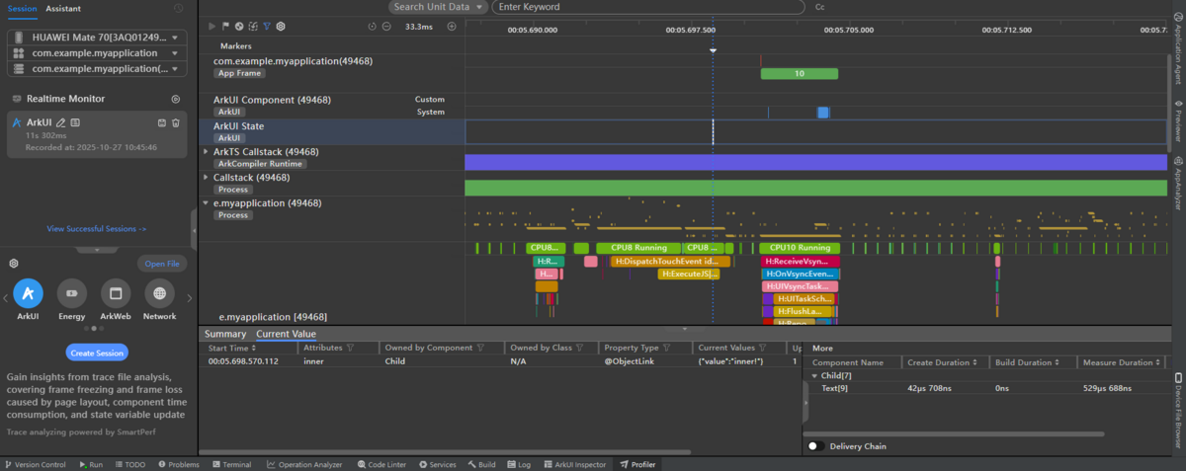Expand the ArkTS Callstack row
The height and width of the screenshot is (471, 1186).
tap(206, 152)
